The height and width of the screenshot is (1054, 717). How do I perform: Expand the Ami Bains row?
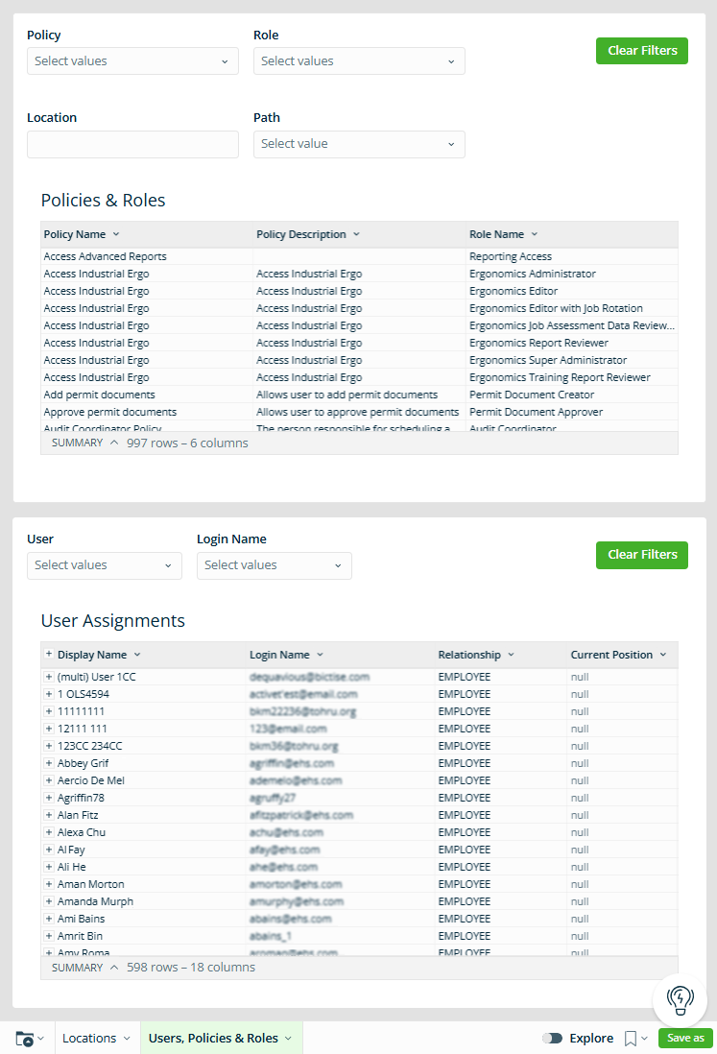(x=48, y=919)
